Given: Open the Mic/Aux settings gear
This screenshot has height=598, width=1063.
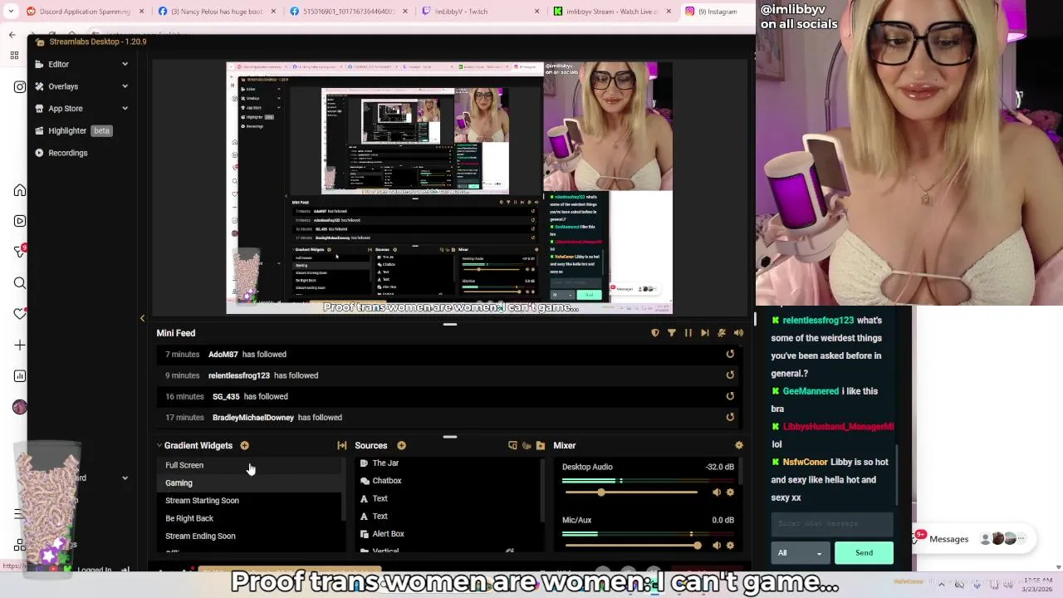Looking at the screenshot, I should [730, 546].
